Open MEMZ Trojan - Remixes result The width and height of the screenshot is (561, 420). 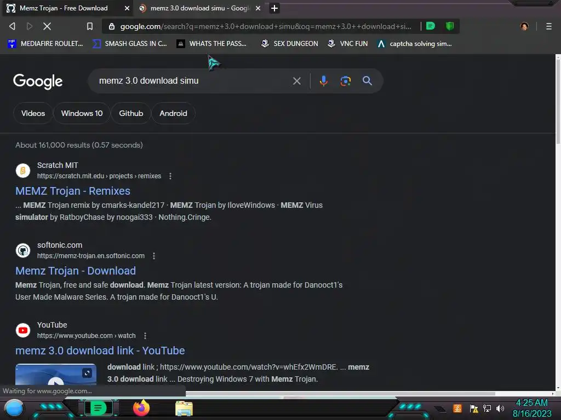(x=73, y=191)
